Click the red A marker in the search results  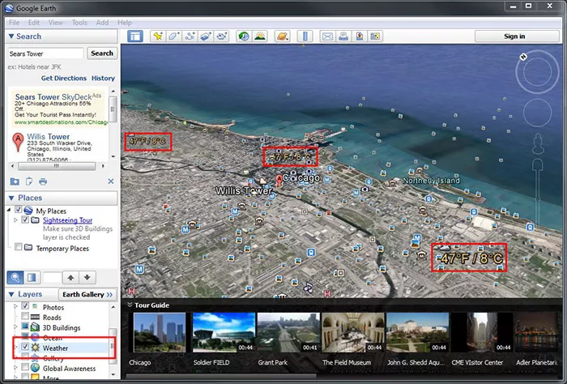[18, 142]
